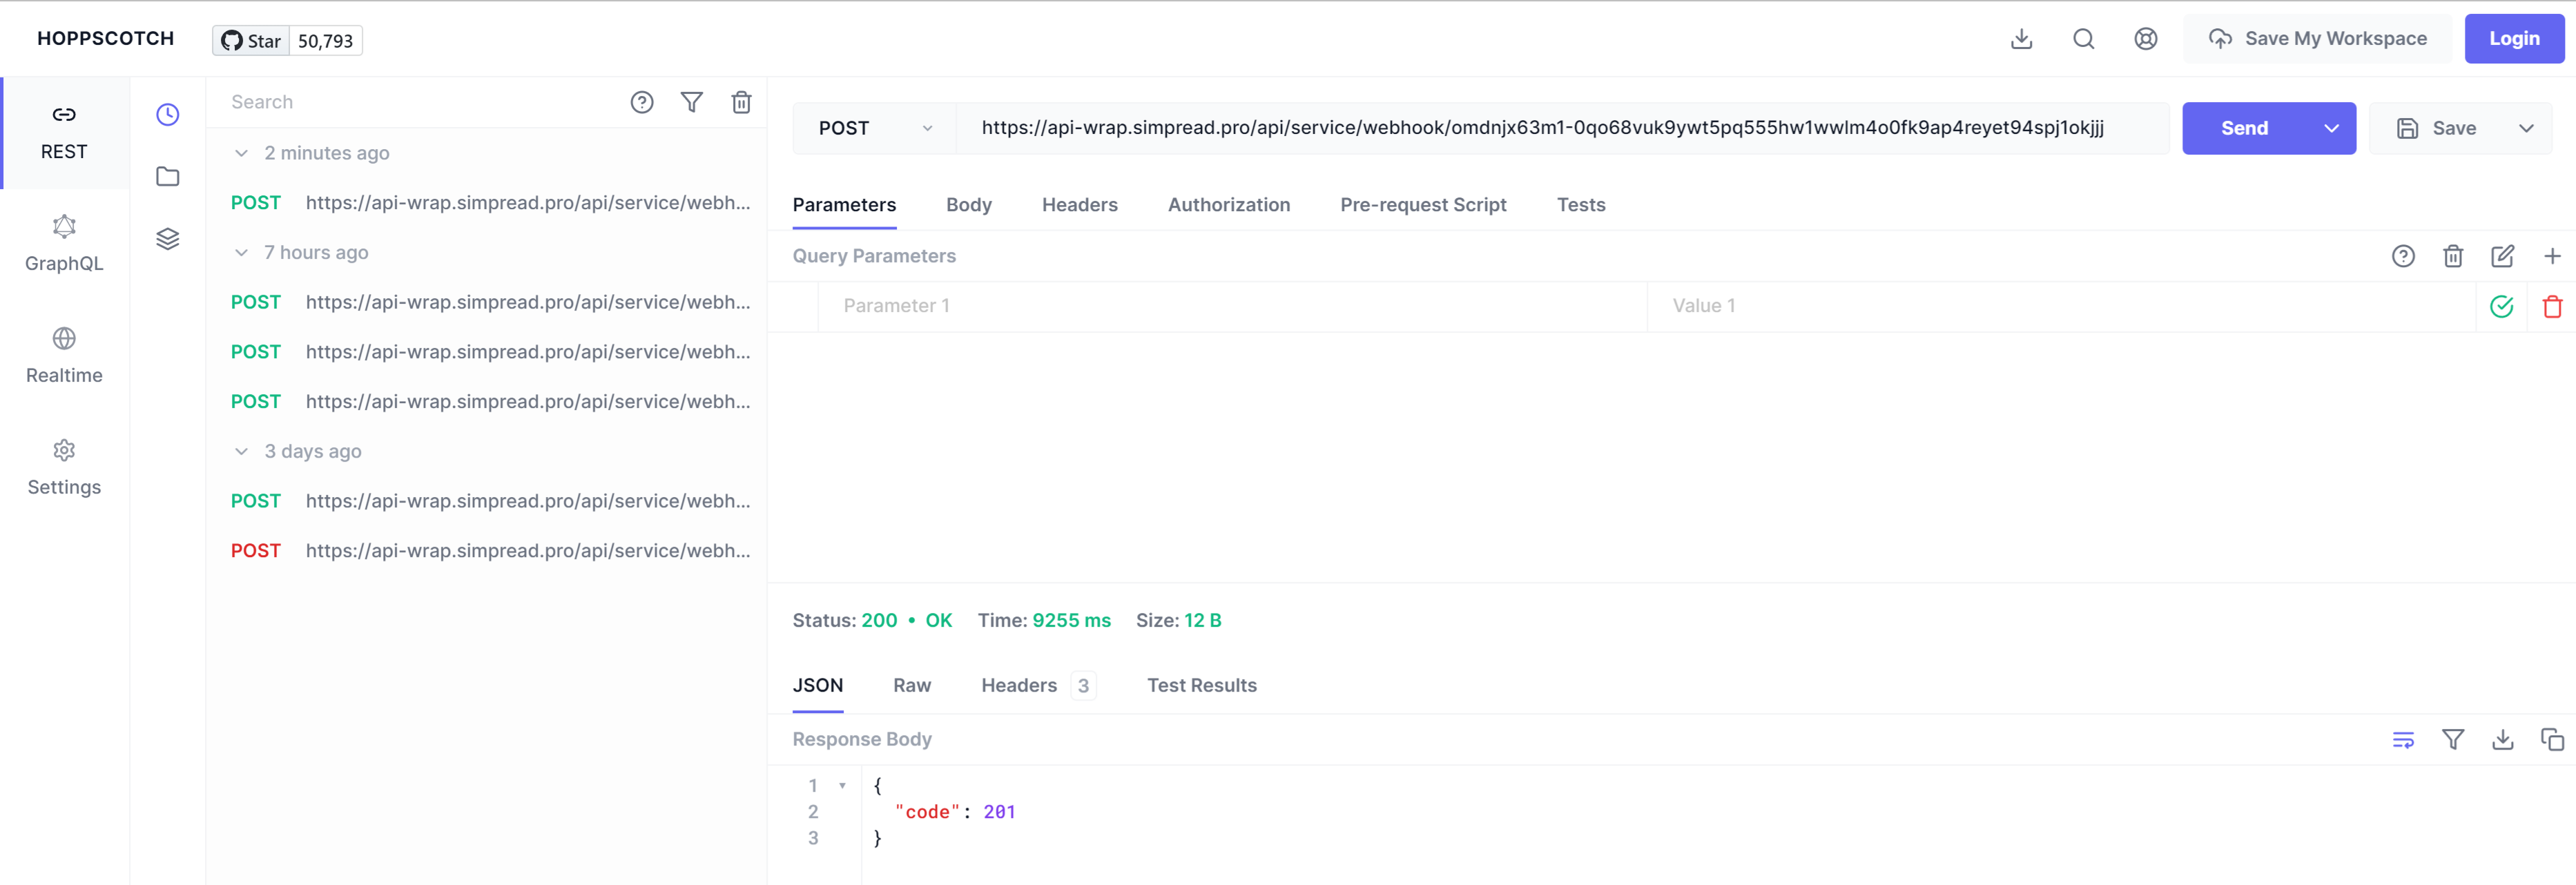2576x885 pixels.
Task: Toggle the Parameter 1 enabled checkmark
Action: coord(2502,307)
